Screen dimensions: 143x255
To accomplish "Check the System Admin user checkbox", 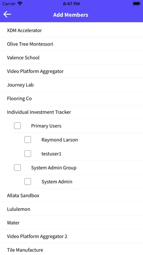I will tap(28, 182).
